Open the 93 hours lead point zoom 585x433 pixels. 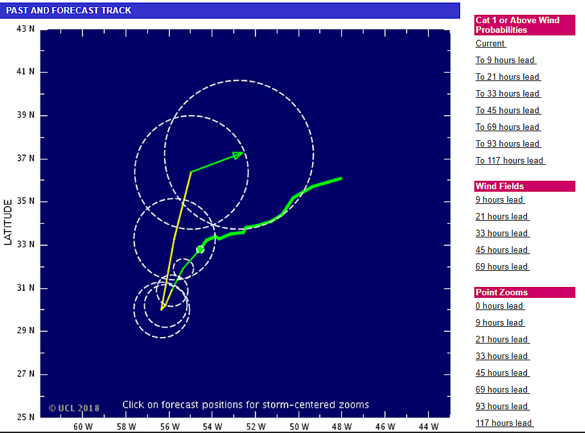coord(502,407)
